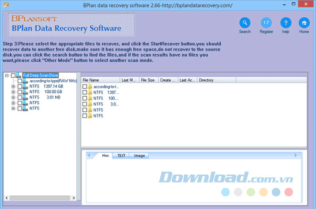This screenshot has height=209, width=316.
Task: Click the Search magnifier icon
Action: [x=245, y=23]
